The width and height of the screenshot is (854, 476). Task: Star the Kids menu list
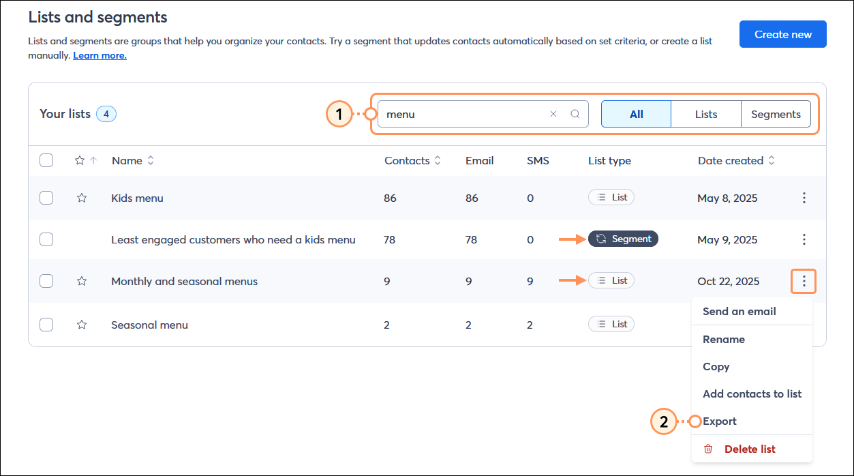tap(82, 198)
